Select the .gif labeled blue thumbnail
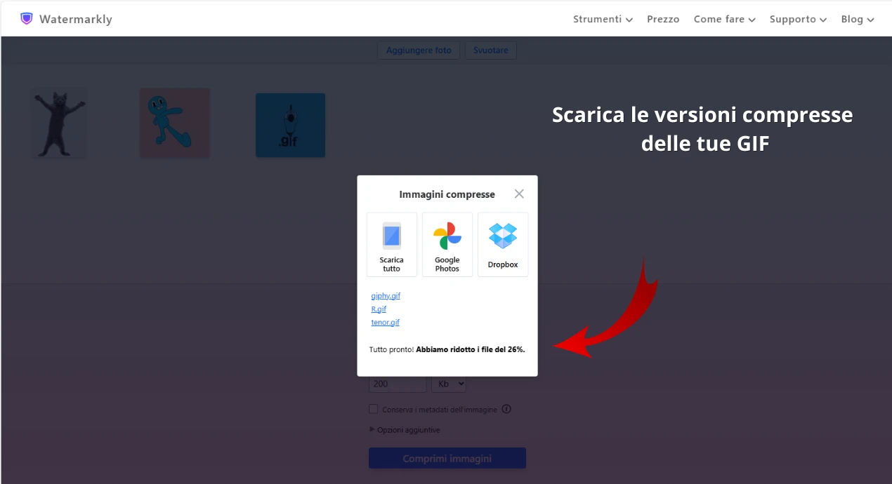Image resolution: width=892 pixels, height=484 pixels. (x=290, y=125)
